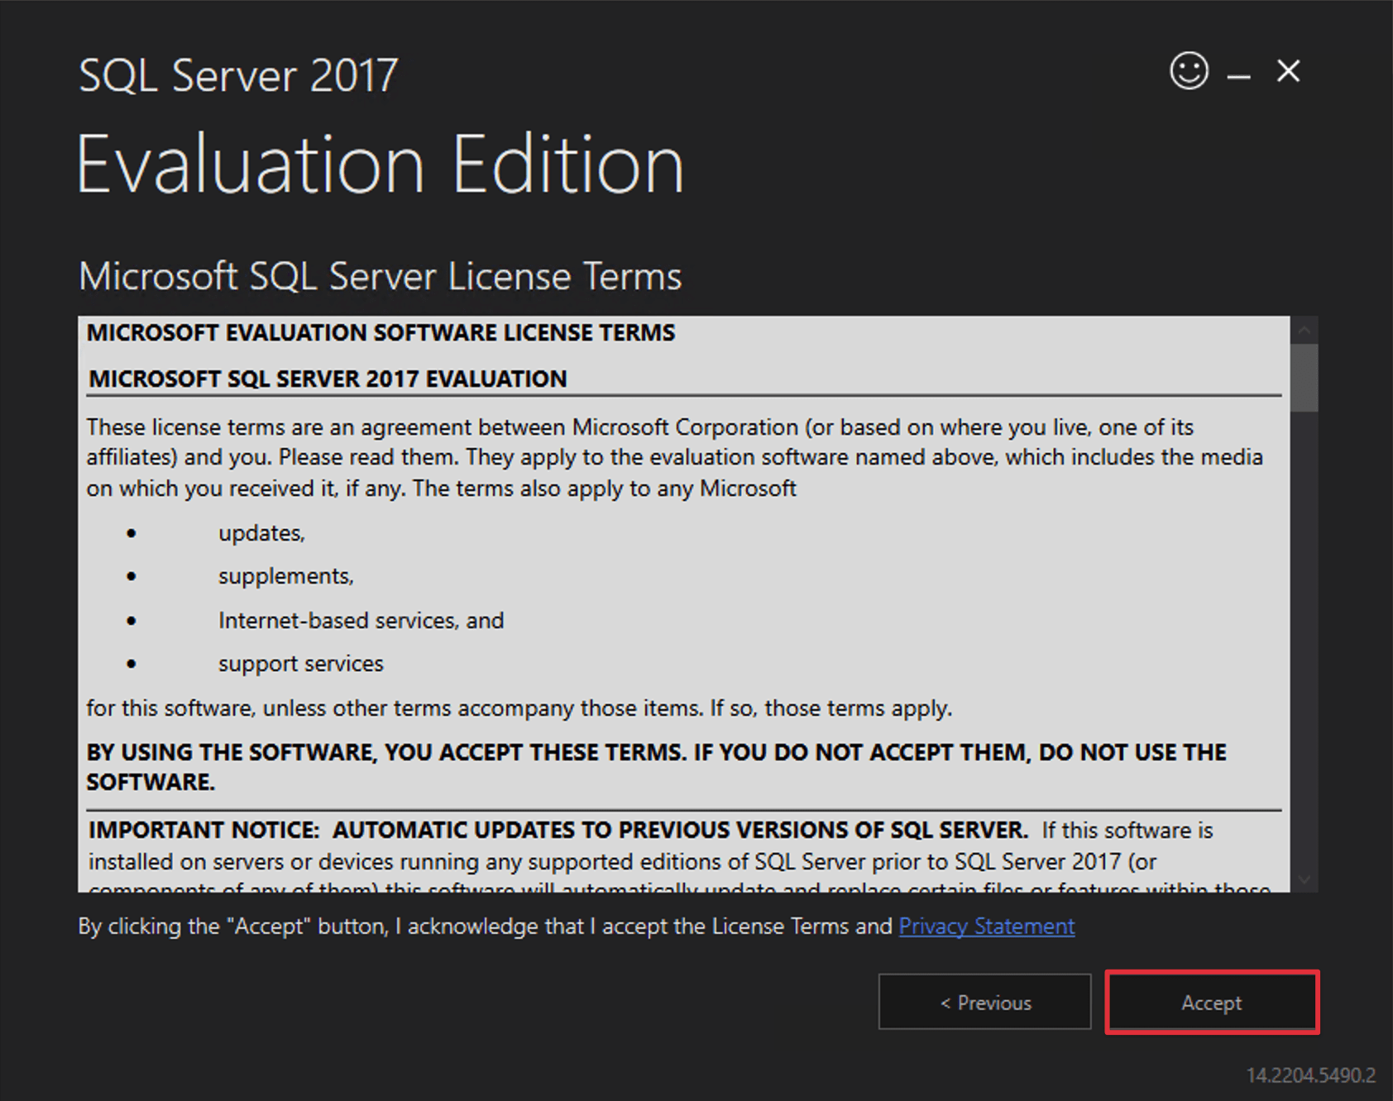Click the minimize icon
Screen dimensions: 1393x1101
pyautogui.click(x=1238, y=74)
